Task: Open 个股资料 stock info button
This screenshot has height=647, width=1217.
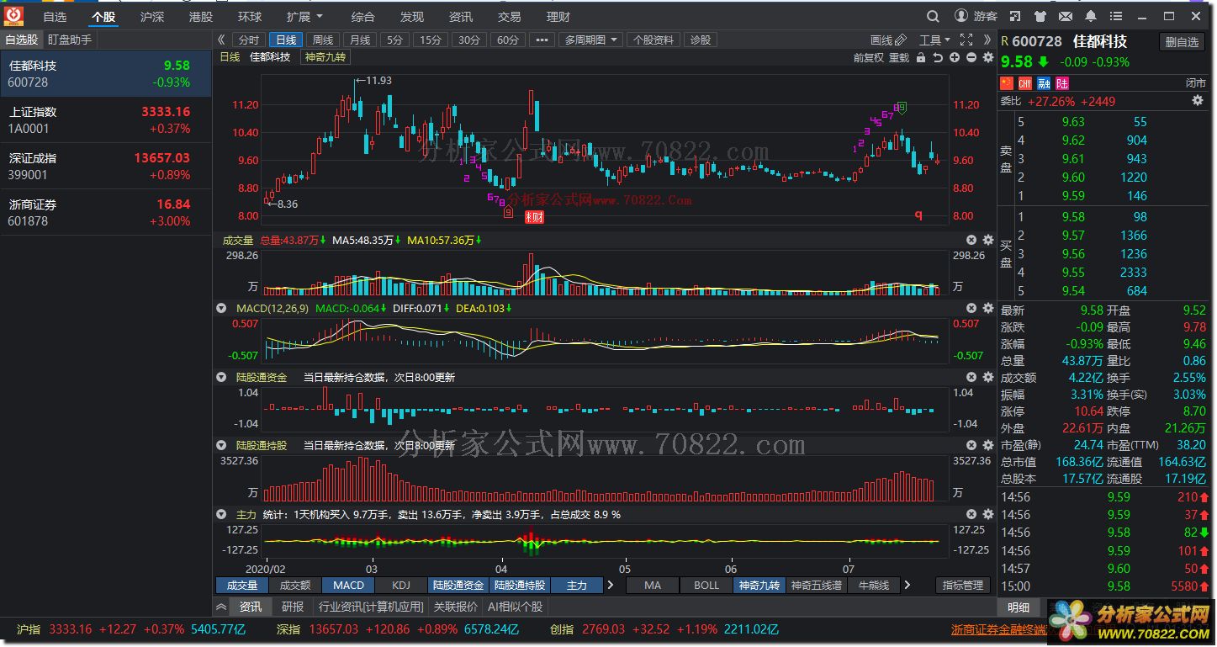Action: [x=653, y=40]
